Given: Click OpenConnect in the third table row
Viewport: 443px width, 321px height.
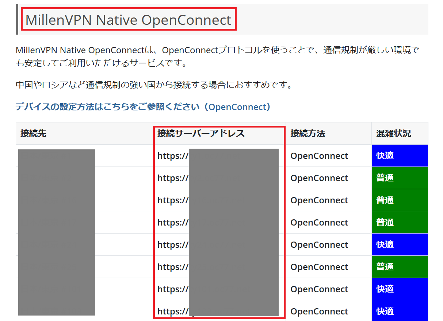Looking at the screenshot, I should (319, 200).
